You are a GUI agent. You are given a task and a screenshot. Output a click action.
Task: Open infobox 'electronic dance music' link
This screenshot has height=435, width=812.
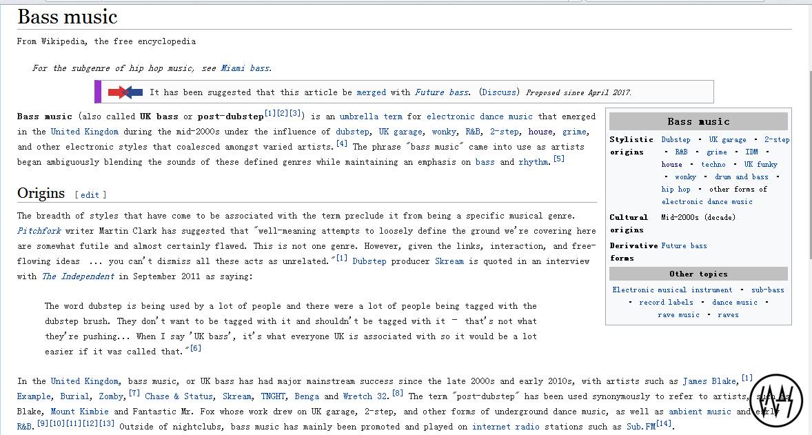coord(707,202)
